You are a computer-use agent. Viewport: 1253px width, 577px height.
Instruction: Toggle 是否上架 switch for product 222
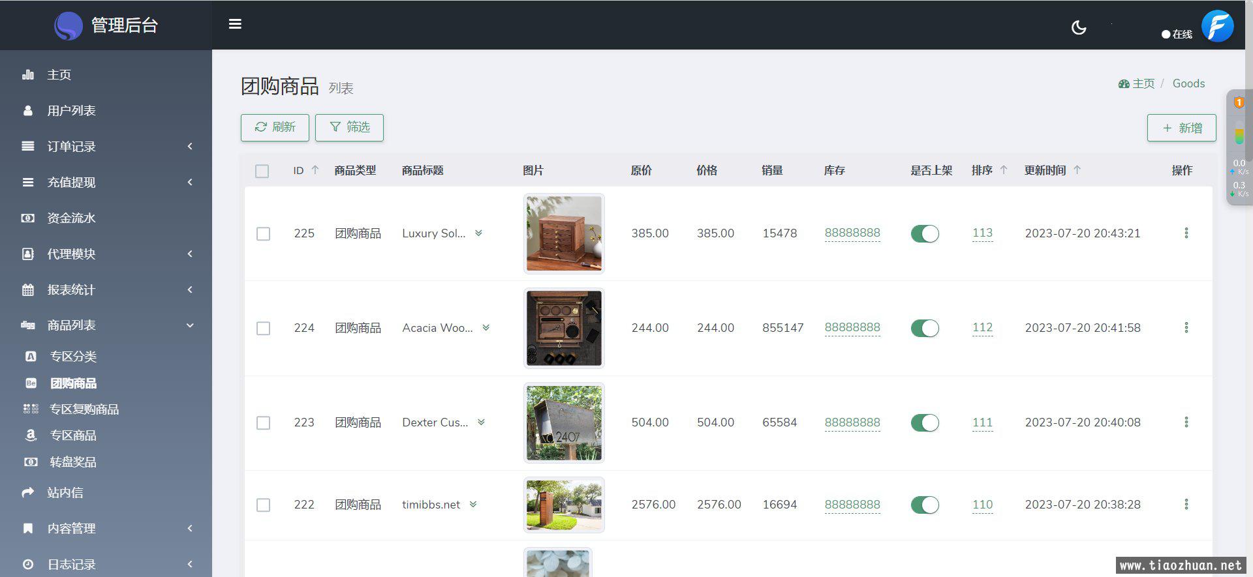click(925, 505)
